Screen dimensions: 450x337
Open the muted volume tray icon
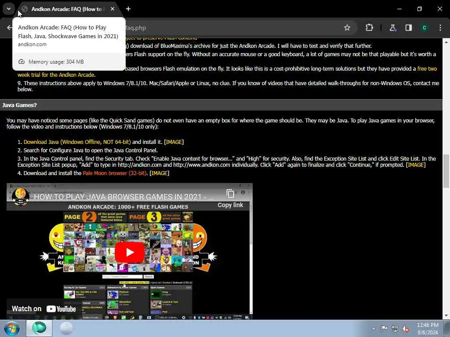click(x=406, y=329)
